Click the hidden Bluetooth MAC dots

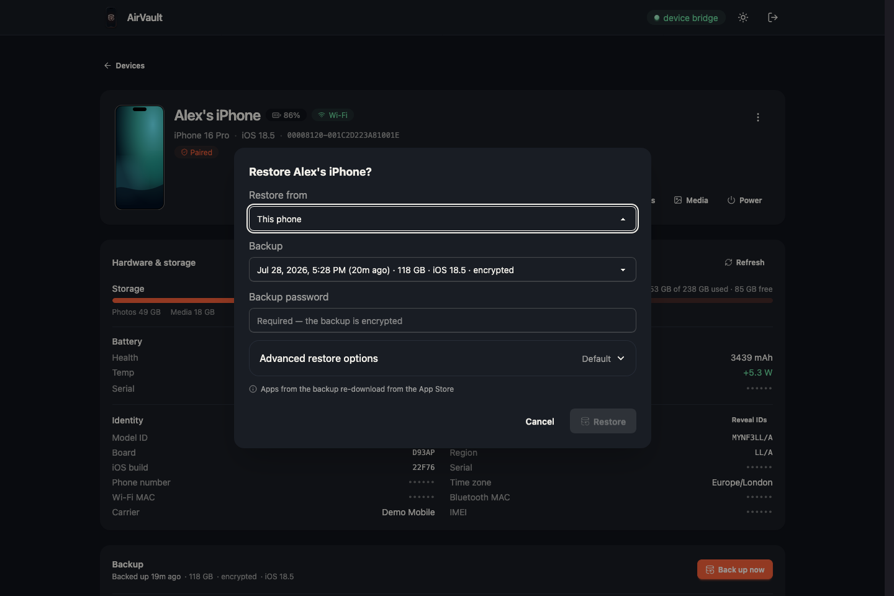coord(759,497)
